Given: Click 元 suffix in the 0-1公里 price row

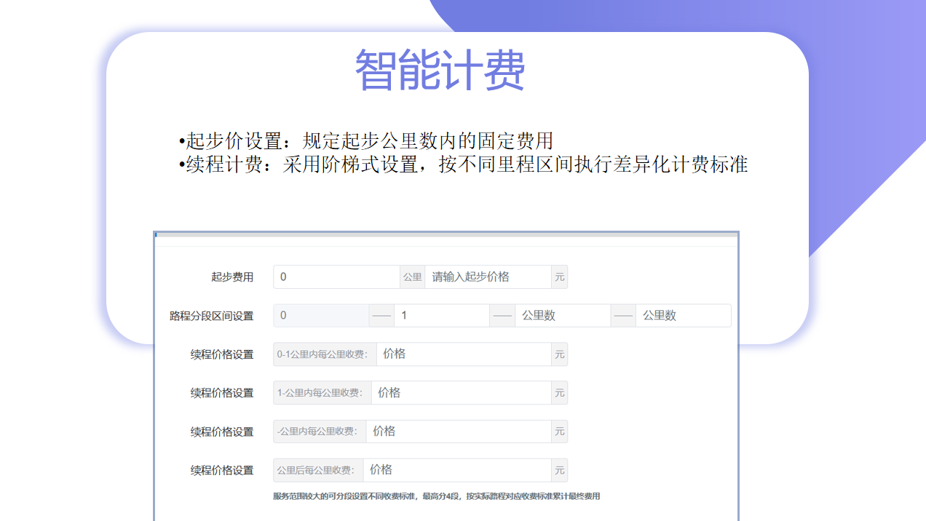Looking at the screenshot, I should (559, 354).
